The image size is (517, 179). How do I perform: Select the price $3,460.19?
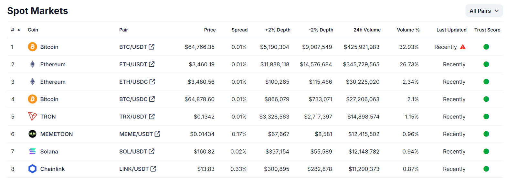[x=202, y=64]
